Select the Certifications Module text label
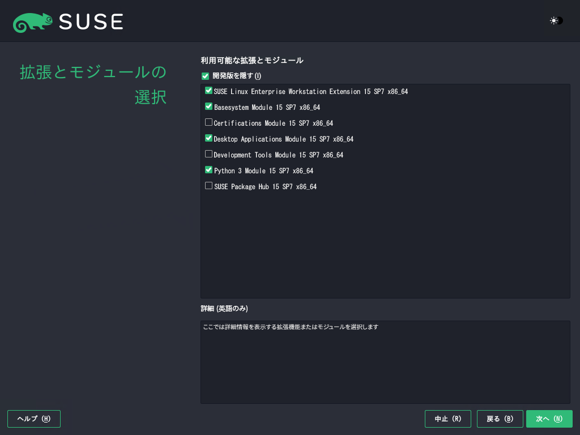The height and width of the screenshot is (435, 580). (274, 123)
